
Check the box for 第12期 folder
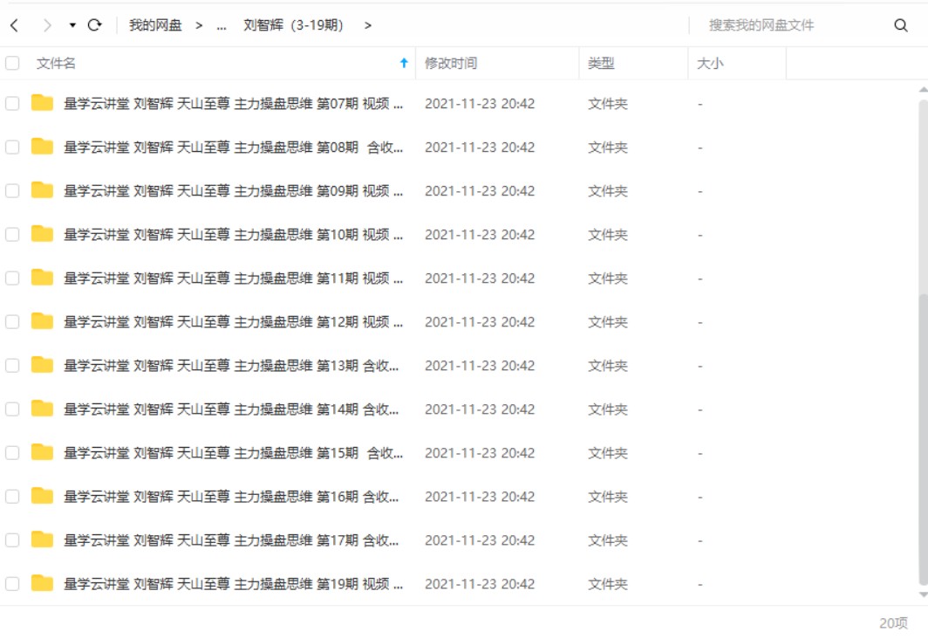click(12, 322)
